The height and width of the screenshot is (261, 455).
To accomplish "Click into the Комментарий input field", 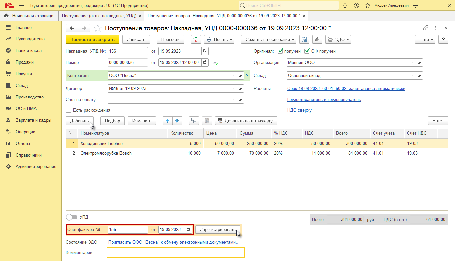I will [175, 253].
